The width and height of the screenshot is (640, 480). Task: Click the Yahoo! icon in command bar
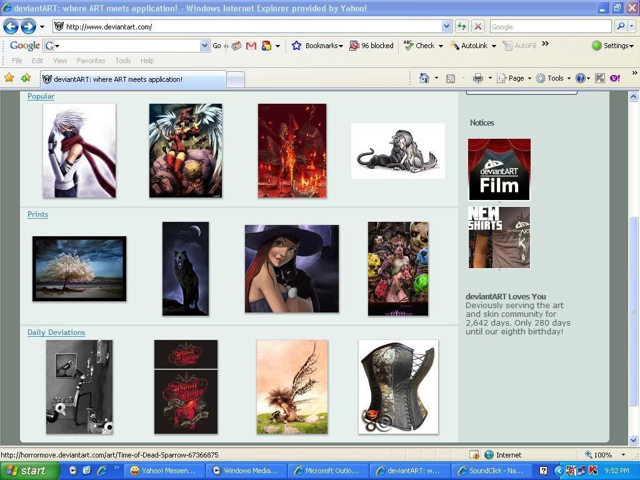click(615, 78)
